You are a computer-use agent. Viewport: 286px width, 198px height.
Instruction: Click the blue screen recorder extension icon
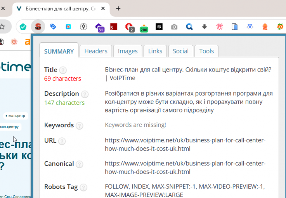[x=68, y=27]
